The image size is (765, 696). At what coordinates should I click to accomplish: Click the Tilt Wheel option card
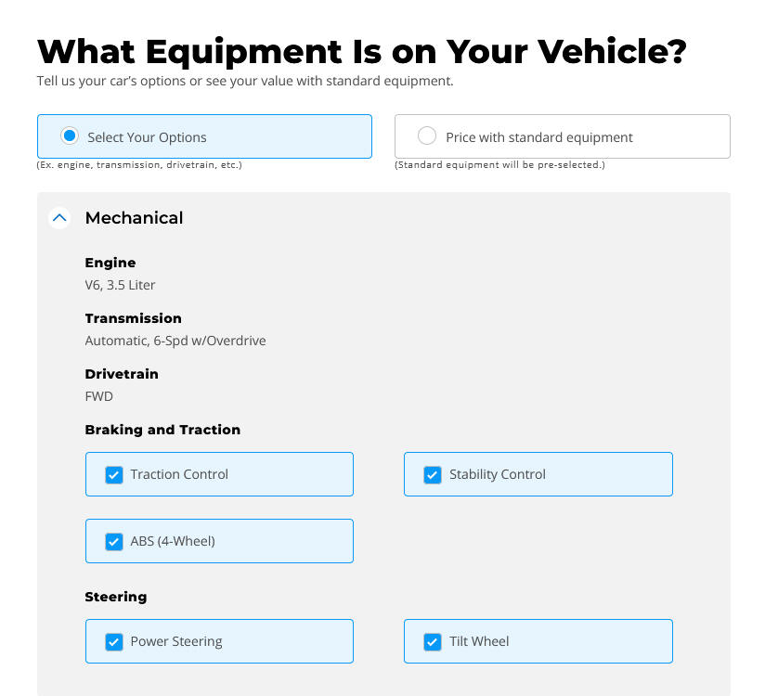click(x=538, y=641)
